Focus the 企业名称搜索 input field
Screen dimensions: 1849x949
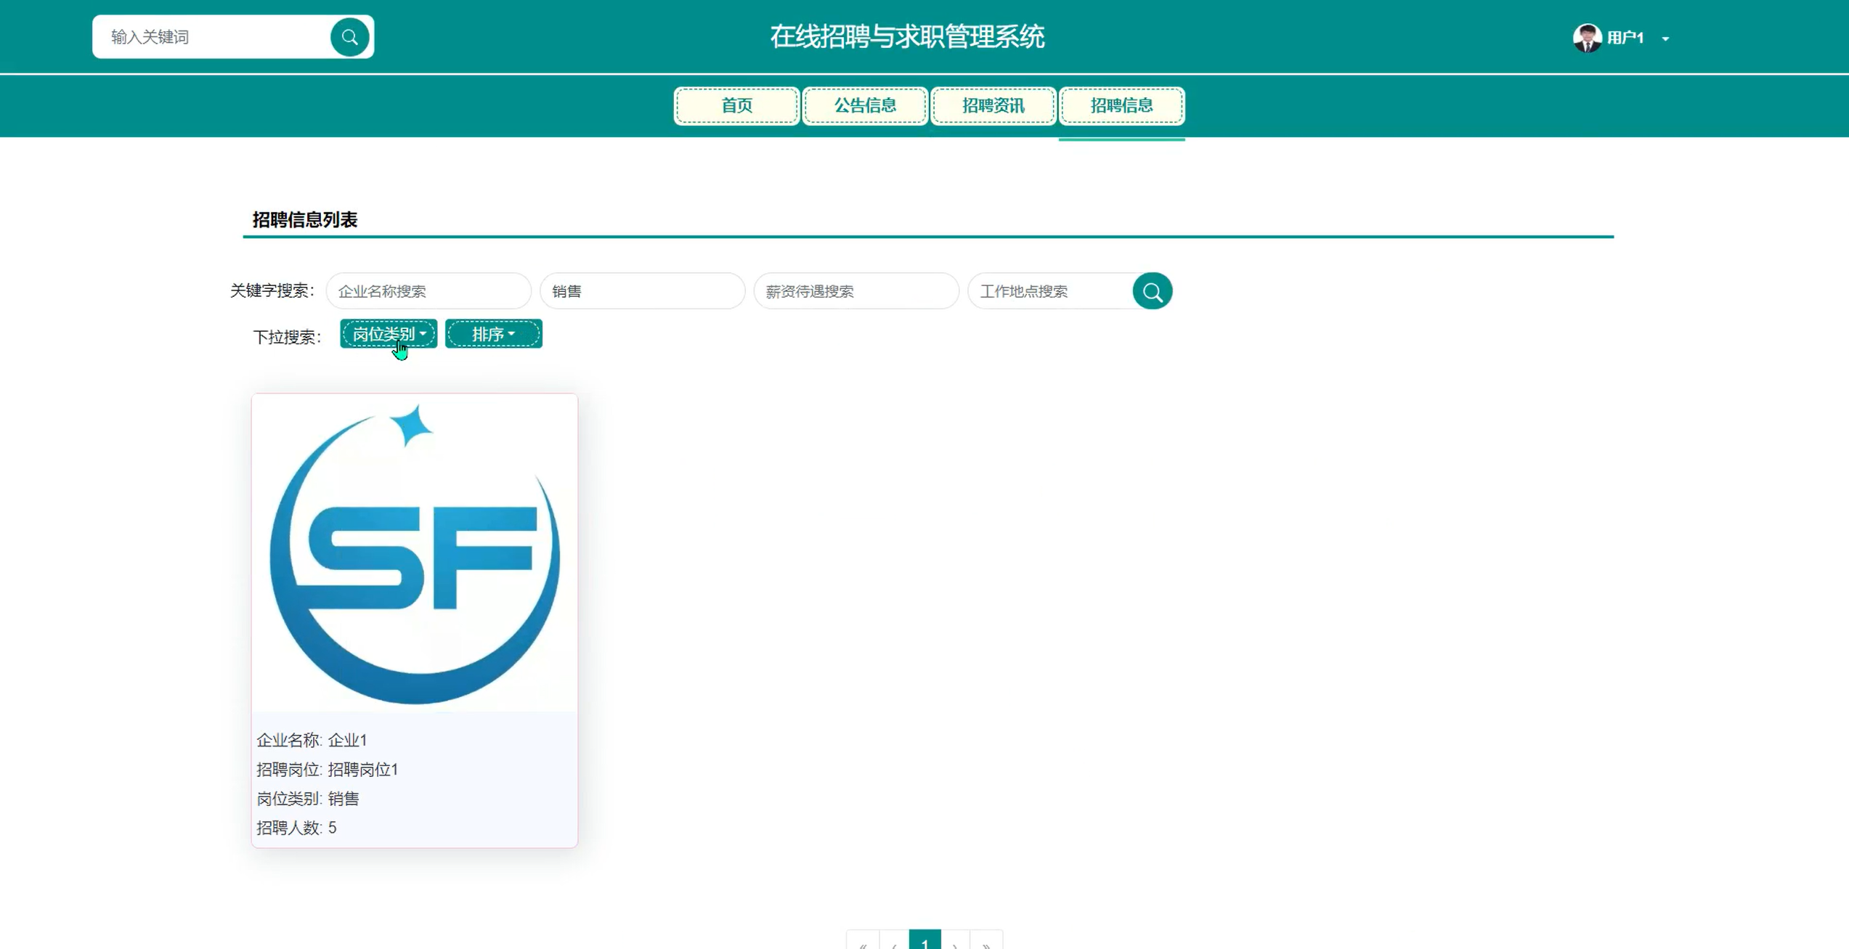click(x=428, y=291)
